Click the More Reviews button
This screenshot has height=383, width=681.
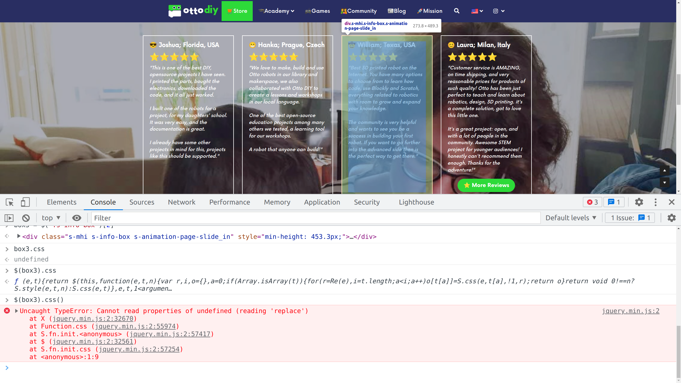pos(486,185)
